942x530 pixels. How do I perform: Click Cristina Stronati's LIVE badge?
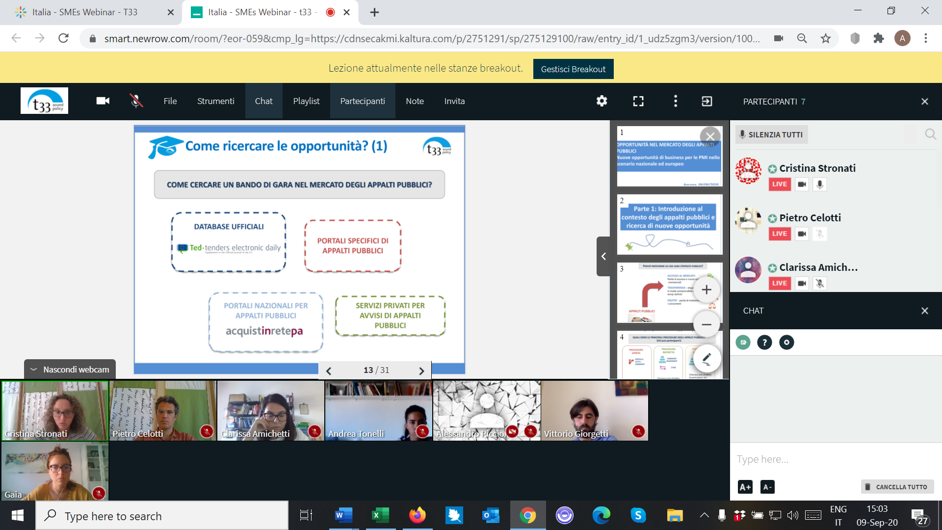[780, 184]
